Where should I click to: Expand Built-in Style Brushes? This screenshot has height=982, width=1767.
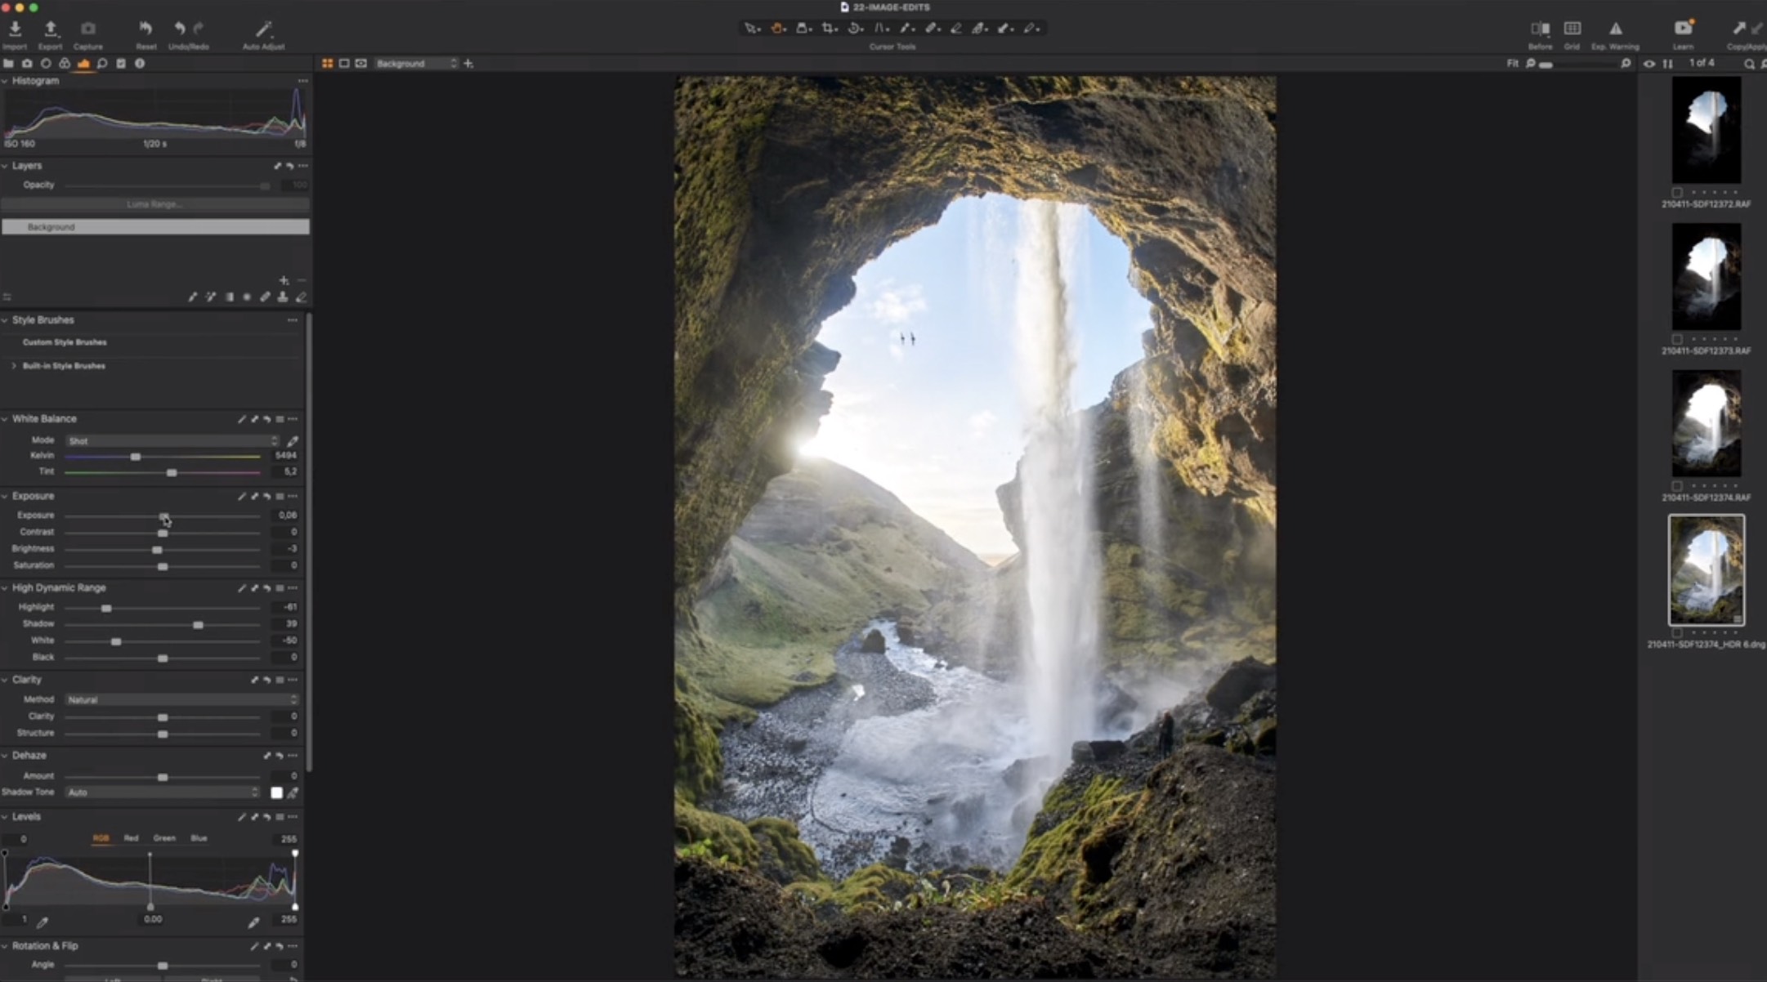[x=14, y=366]
